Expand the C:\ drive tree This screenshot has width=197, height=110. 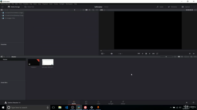1,18
